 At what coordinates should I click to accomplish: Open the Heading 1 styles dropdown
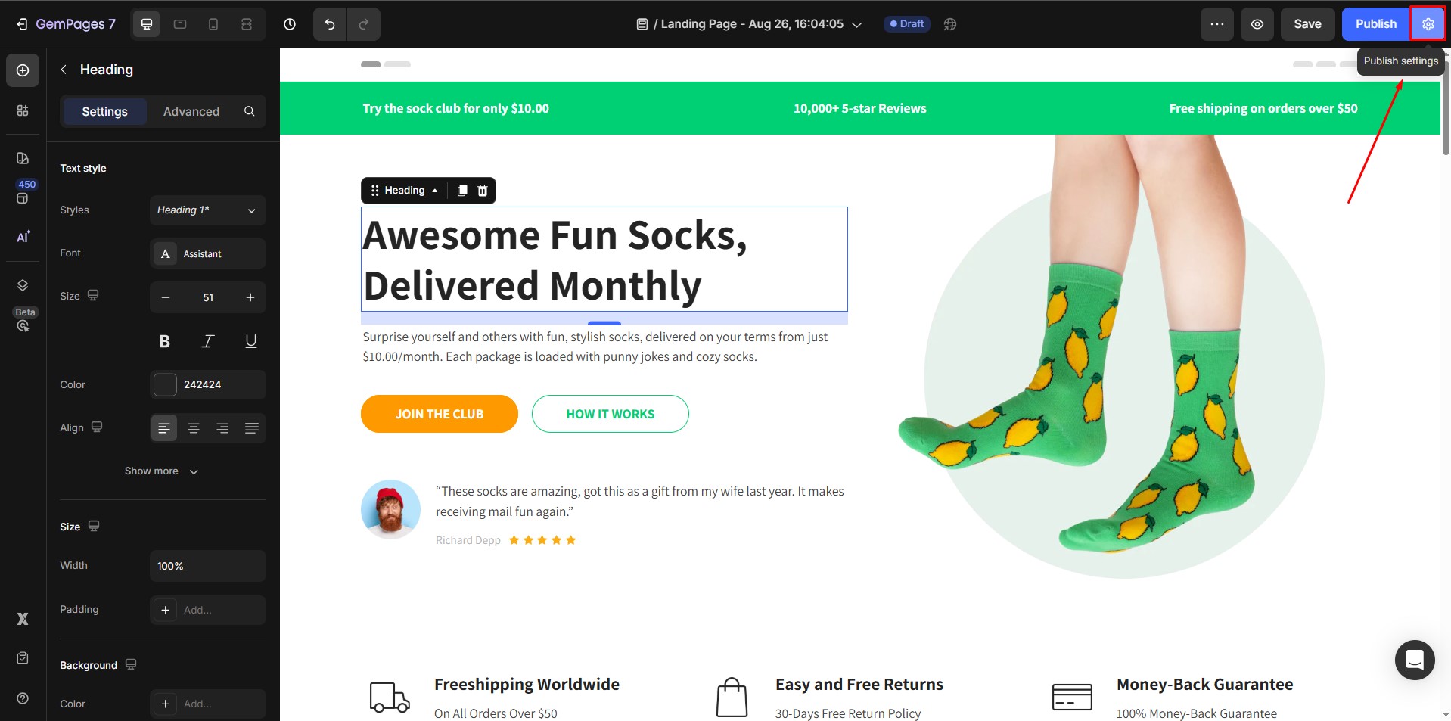[x=207, y=210]
